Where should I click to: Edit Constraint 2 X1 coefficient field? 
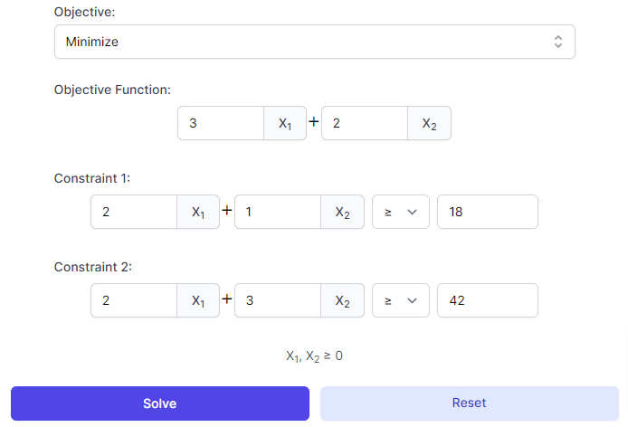(x=134, y=300)
